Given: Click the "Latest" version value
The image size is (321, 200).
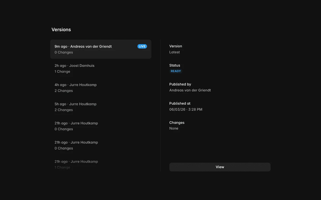Looking at the screenshot, I should coord(174,52).
